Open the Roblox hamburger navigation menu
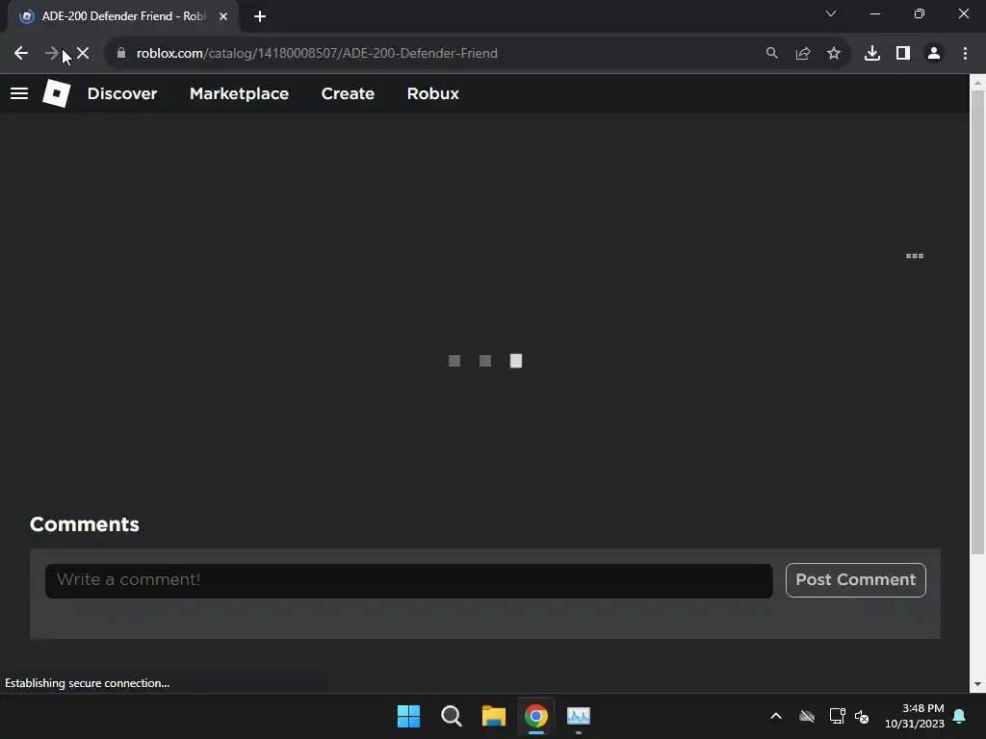The height and width of the screenshot is (739, 986). point(19,93)
